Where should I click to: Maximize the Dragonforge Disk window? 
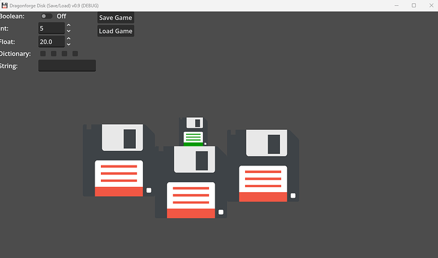click(414, 5)
